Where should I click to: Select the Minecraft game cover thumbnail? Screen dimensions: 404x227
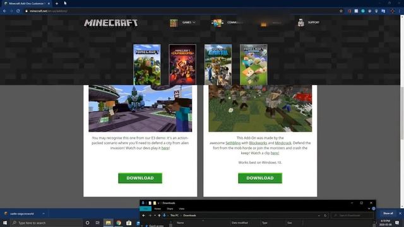tap(147, 64)
